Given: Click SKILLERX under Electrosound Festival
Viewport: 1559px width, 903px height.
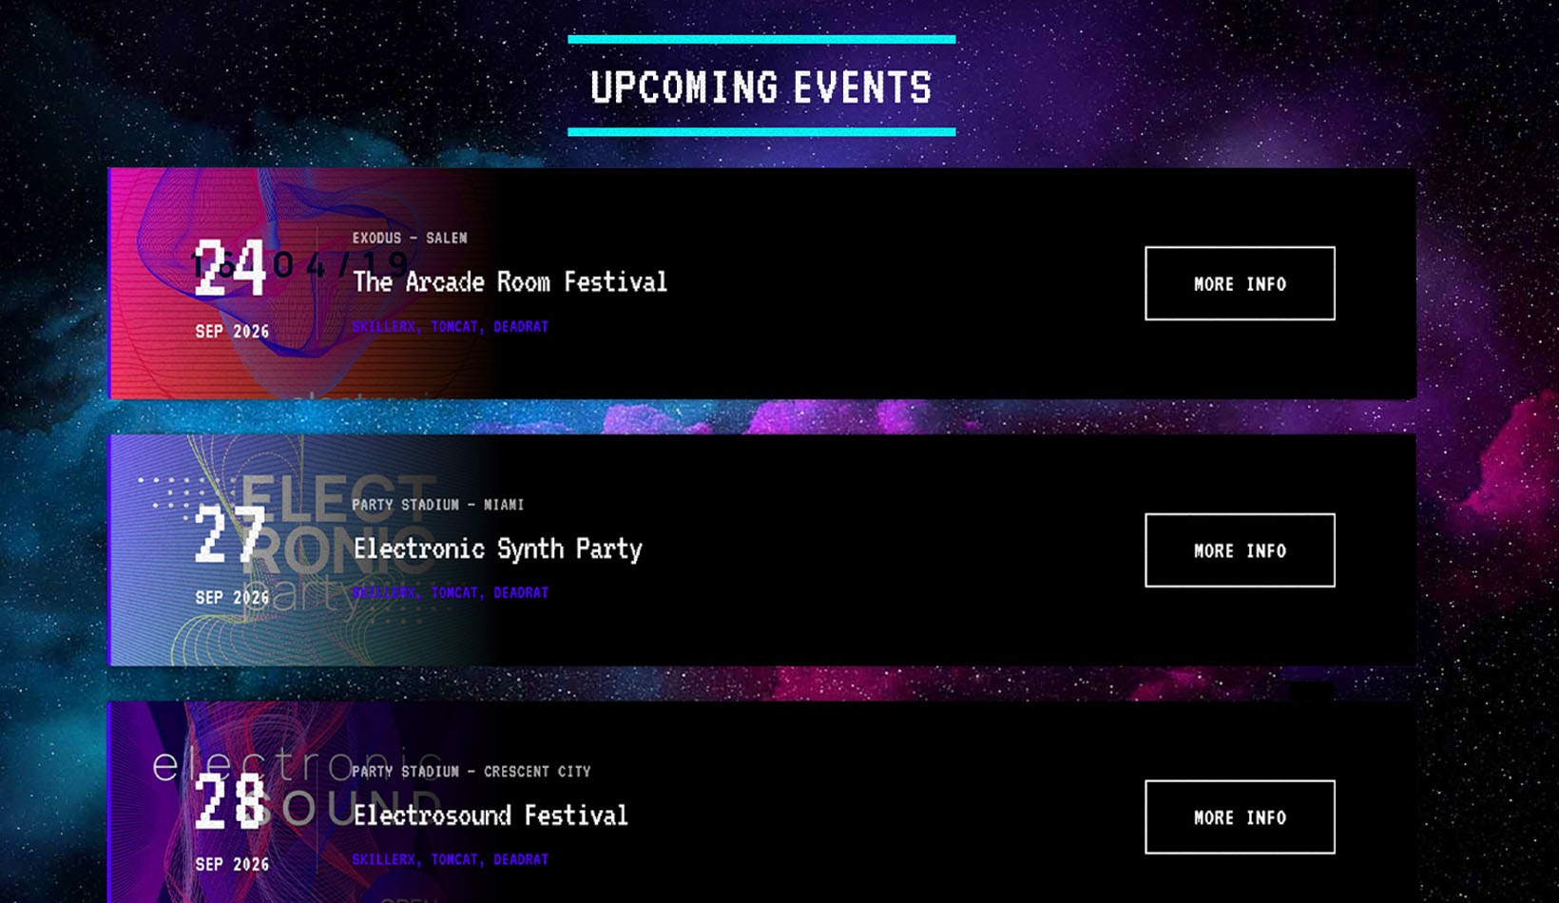Looking at the screenshot, I should point(384,860).
